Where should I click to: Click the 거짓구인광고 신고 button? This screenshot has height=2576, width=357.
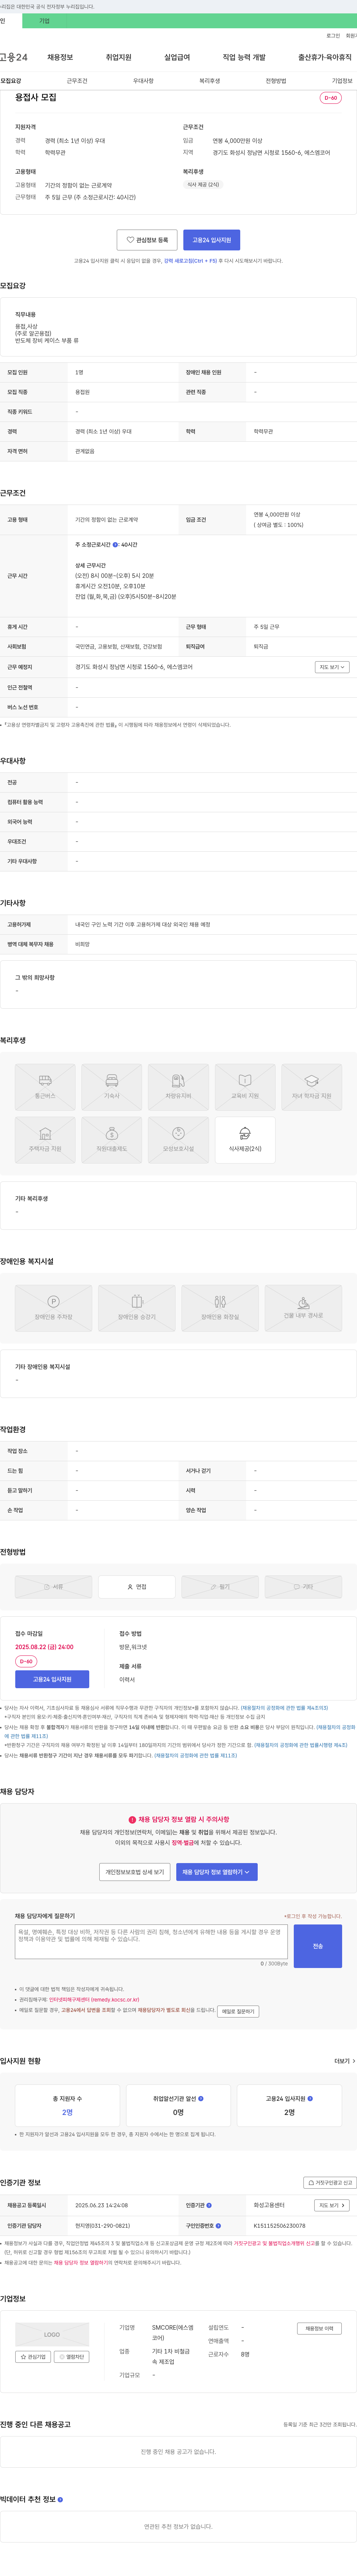330,2183
